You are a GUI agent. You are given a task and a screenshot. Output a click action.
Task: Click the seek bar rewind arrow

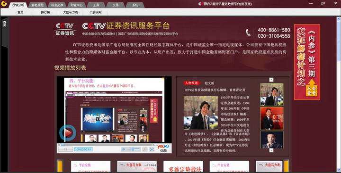58,145
